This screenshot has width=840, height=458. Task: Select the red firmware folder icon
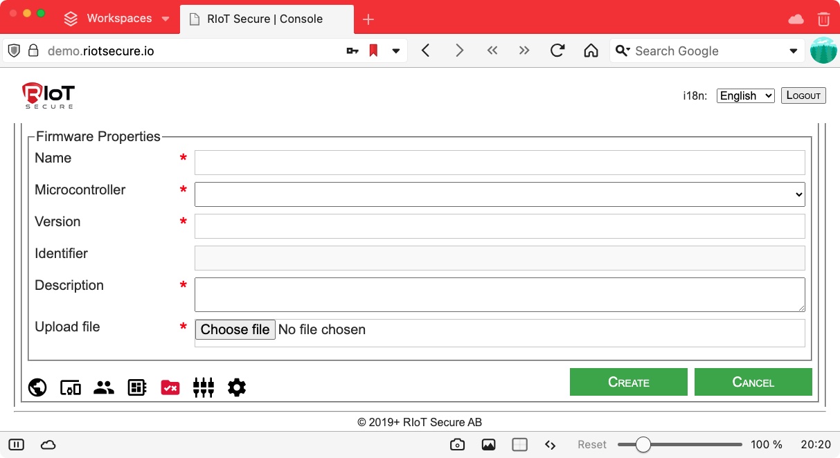(x=170, y=387)
